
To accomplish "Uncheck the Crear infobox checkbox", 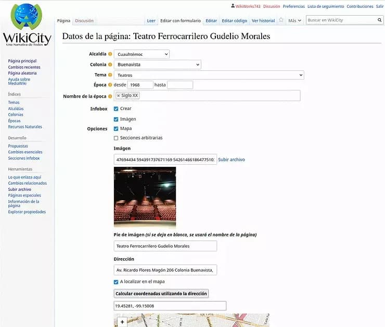I will (x=116, y=108).
